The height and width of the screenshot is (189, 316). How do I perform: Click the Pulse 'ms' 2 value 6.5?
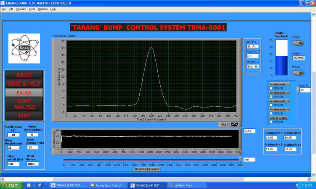(253, 56)
